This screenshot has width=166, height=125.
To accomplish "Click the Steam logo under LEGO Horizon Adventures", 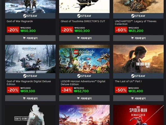I will pyautogui.click(x=84, y=76).
